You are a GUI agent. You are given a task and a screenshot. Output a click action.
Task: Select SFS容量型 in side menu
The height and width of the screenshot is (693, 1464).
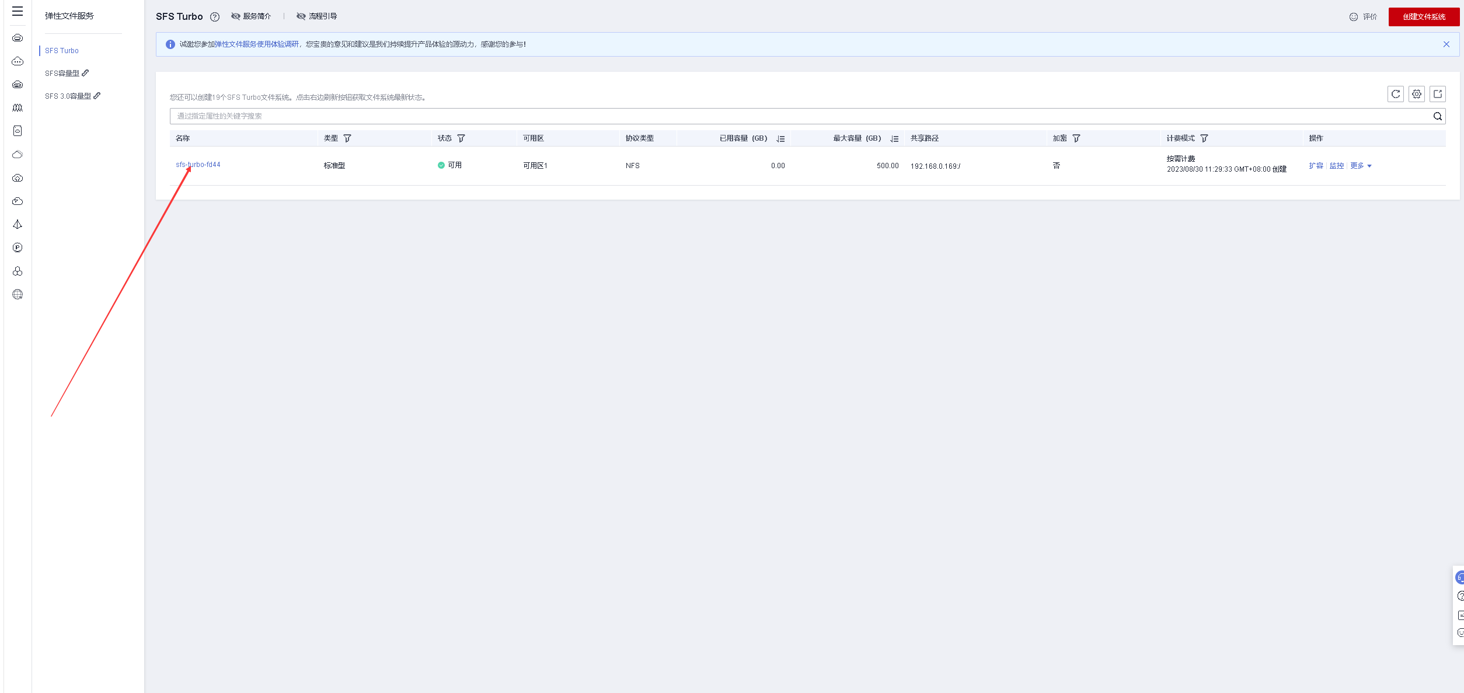coord(62,74)
